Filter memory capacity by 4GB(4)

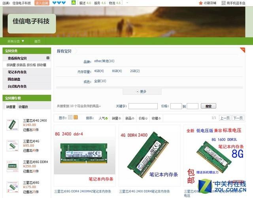point(99,71)
